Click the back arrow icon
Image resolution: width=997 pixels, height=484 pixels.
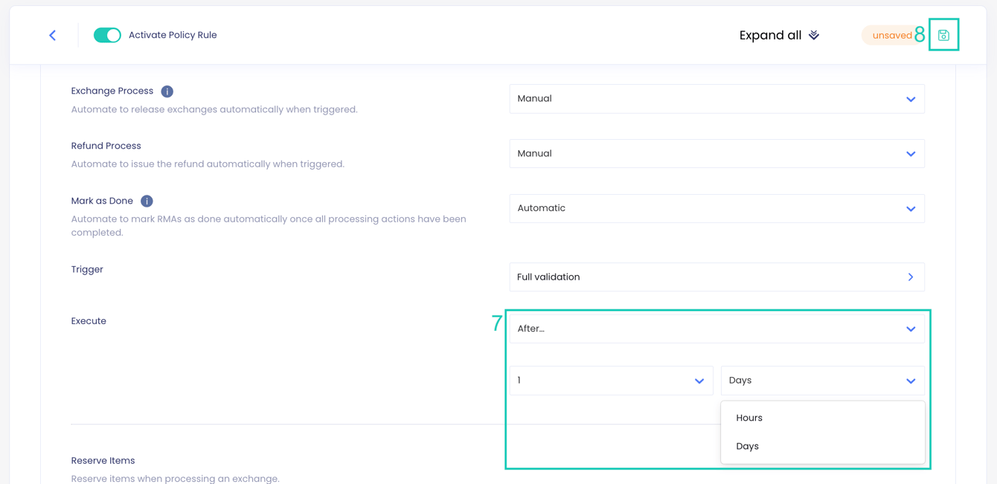coord(52,35)
